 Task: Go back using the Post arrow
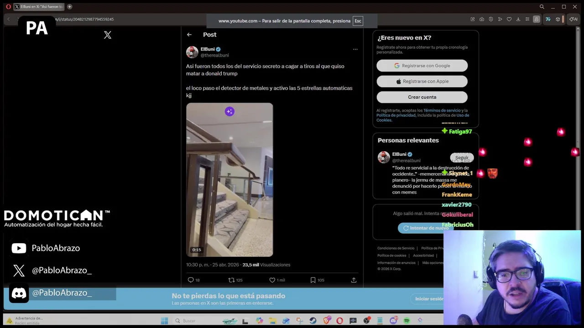pos(189,35)
